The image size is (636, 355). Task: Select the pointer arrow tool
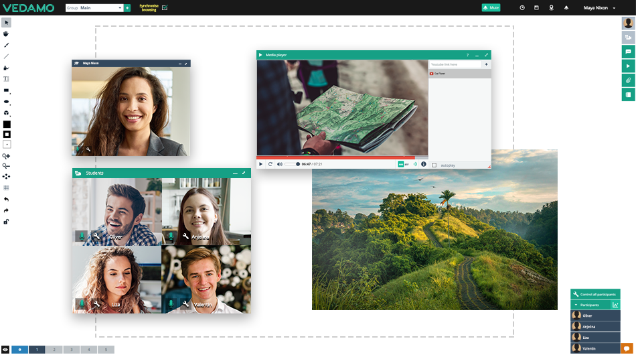click(6, 23)
